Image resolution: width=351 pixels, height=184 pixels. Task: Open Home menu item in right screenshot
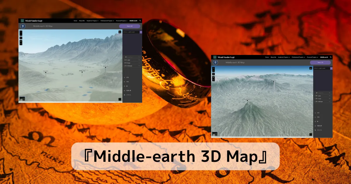267,57
